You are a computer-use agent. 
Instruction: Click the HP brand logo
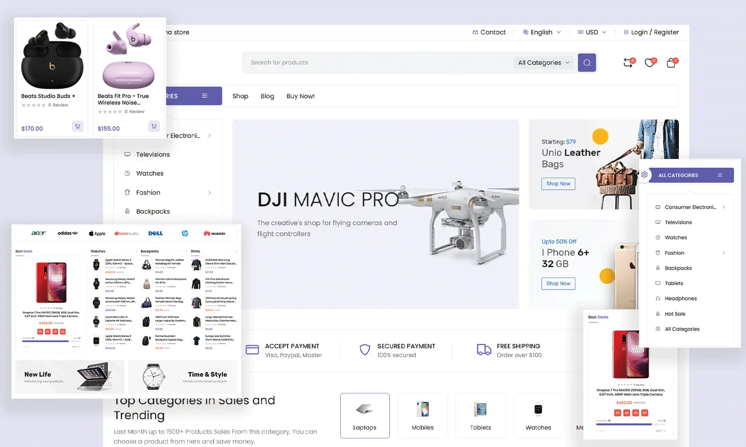185,233
